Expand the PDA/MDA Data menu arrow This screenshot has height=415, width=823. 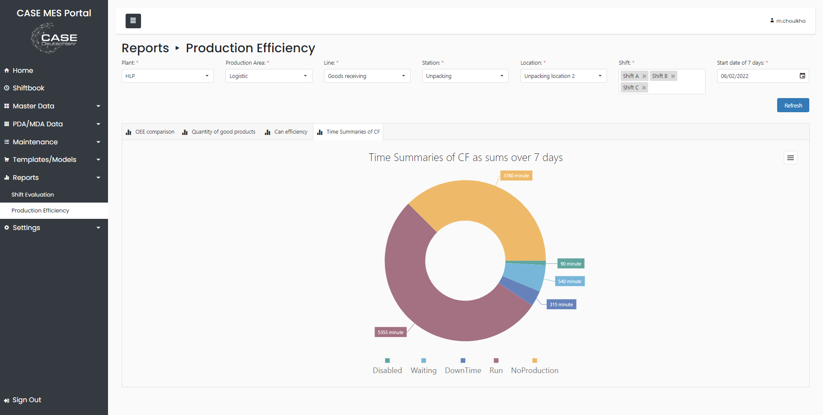point(98,124)
